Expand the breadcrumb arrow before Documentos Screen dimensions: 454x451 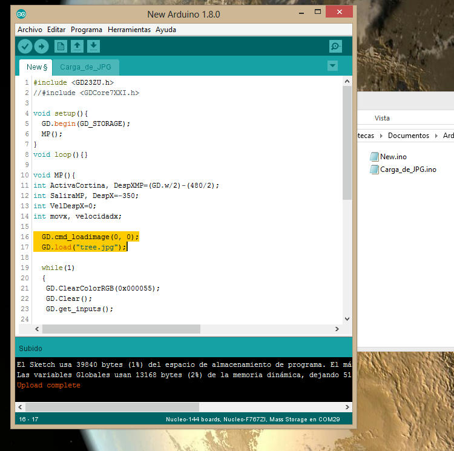tap(381, 136)
